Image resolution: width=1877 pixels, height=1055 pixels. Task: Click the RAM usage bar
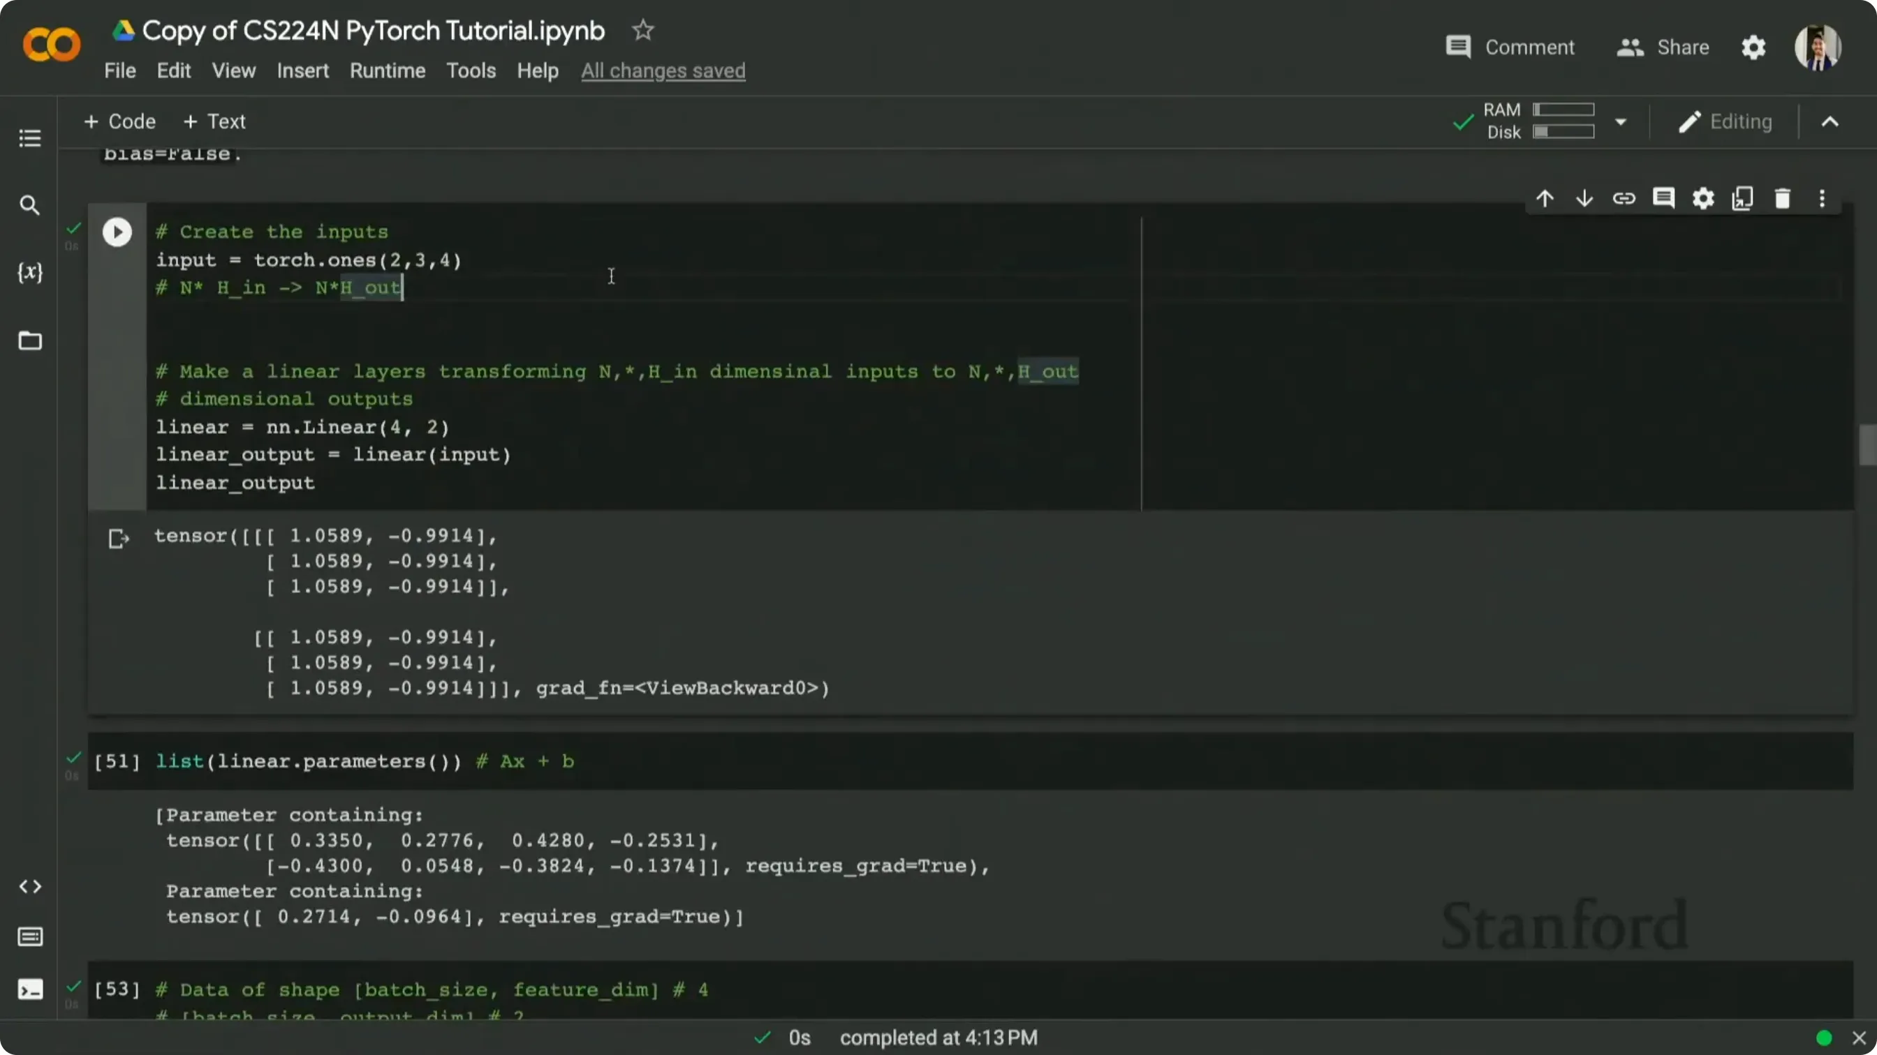click(1563, 110)
